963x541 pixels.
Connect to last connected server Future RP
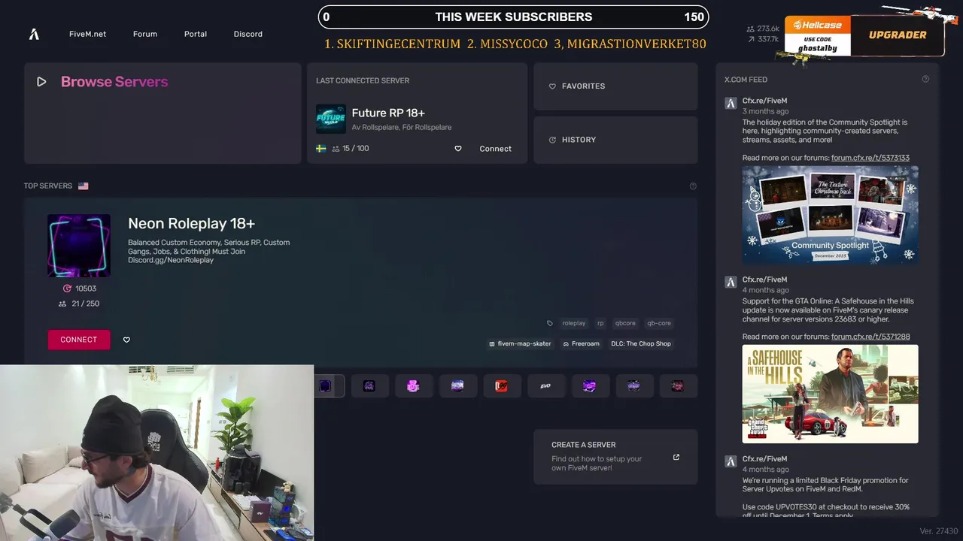(x=495, y=149)
